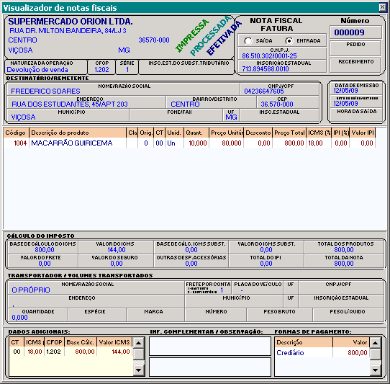Screen dimensions: 390x384
Task: Click the nota number field 000009
Action: pos(355,32)
